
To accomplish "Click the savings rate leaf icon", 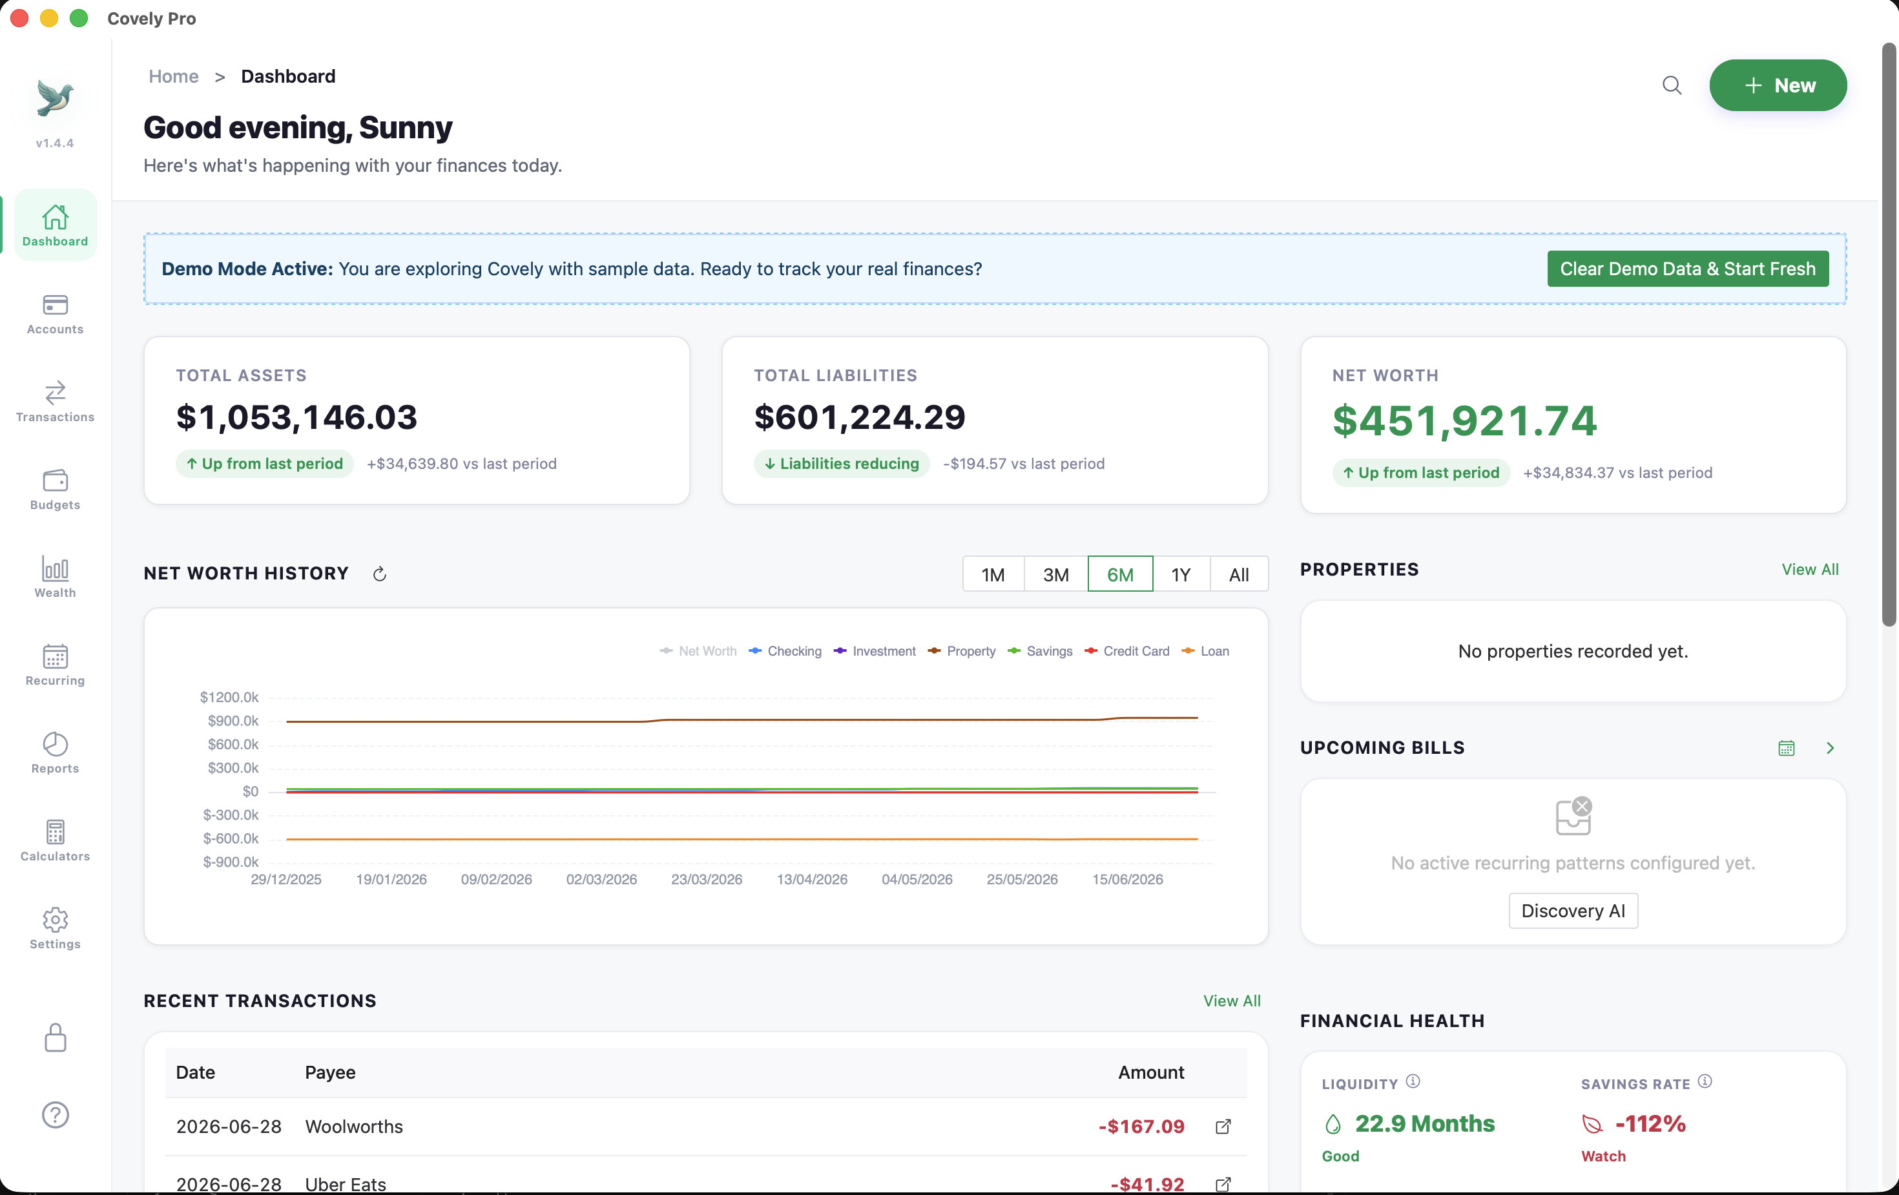I will coord(1592,1123).
